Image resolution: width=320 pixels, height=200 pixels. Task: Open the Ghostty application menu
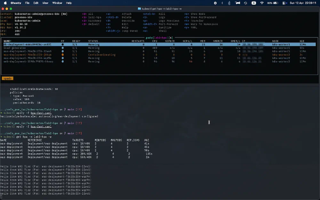coord(16,3)
